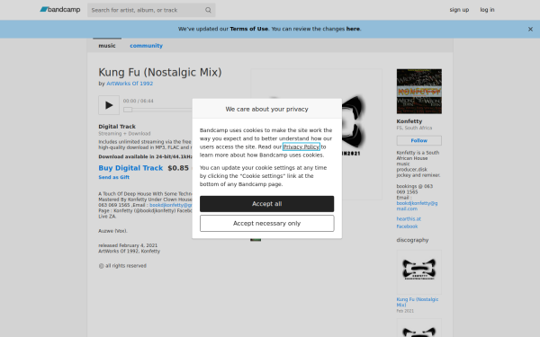Viewport: 540px width, 337px height.
Task: Click the 'released February 4, 2021' text
Action: click(x=128, y=245)
